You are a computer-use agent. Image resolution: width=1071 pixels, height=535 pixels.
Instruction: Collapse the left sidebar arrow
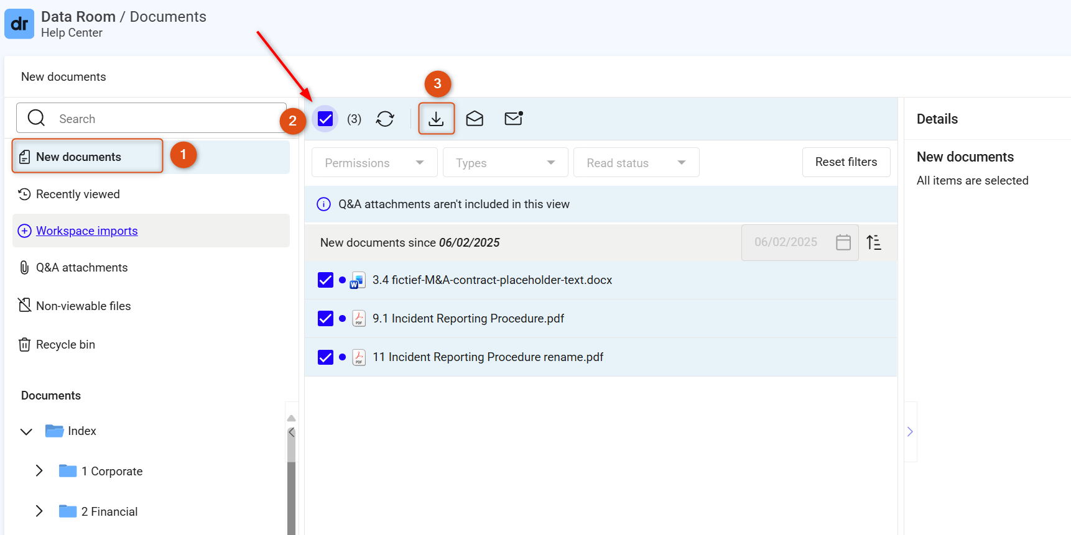click(x=291, y=432)
